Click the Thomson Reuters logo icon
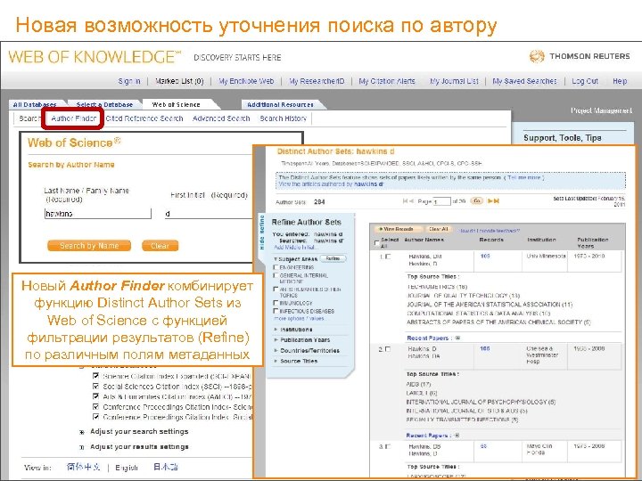The image size is (642, 481). (x=537, y=56)
